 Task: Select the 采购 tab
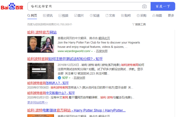(x=141, y=16)
